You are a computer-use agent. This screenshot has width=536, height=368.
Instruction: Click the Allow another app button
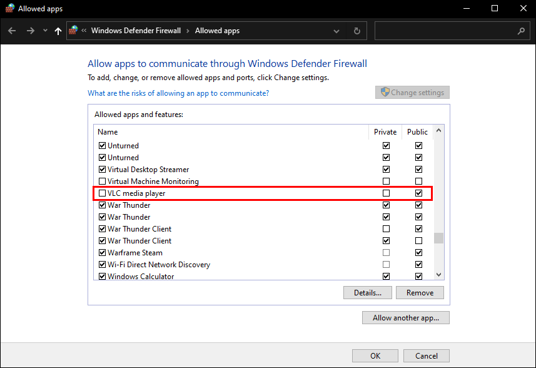[405, 318]
